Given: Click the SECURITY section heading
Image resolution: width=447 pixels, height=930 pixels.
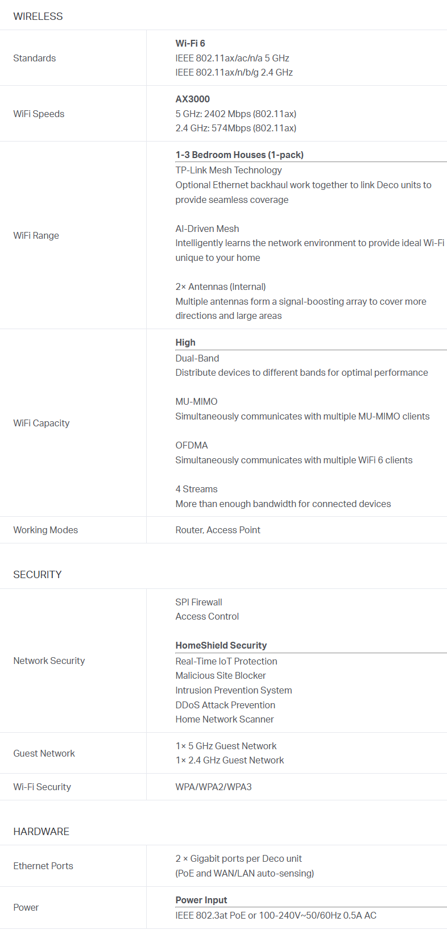Looking at the screenshot, I should pyautogui.click(x=38, y=575).
